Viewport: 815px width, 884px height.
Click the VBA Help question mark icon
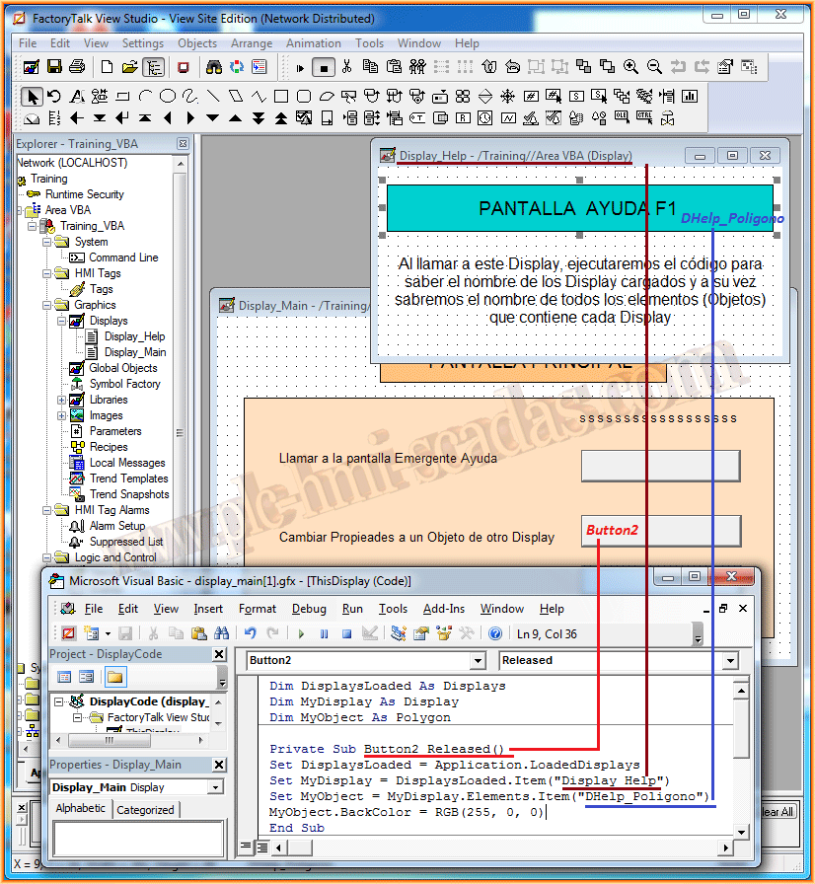point(495,633)
